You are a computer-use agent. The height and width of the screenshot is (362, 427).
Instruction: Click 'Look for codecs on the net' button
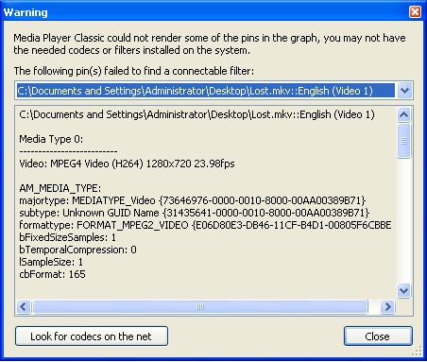(x=92, y=336)
